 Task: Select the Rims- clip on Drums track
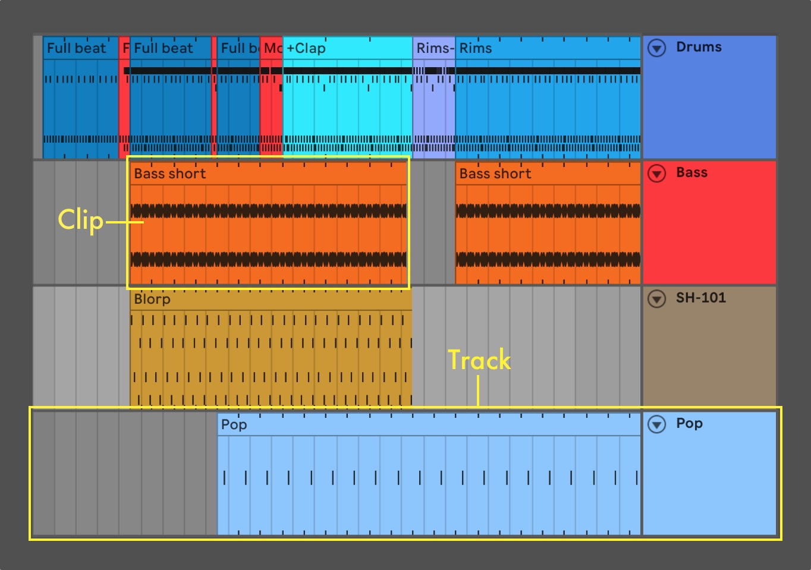(x=434, y=97)
